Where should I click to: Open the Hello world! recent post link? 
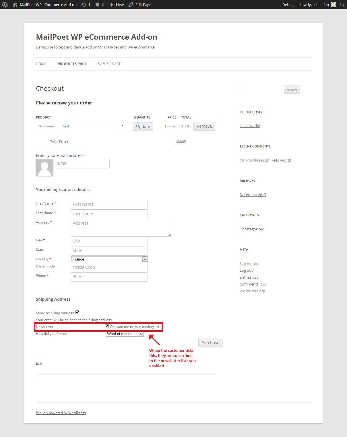point(250,126)
